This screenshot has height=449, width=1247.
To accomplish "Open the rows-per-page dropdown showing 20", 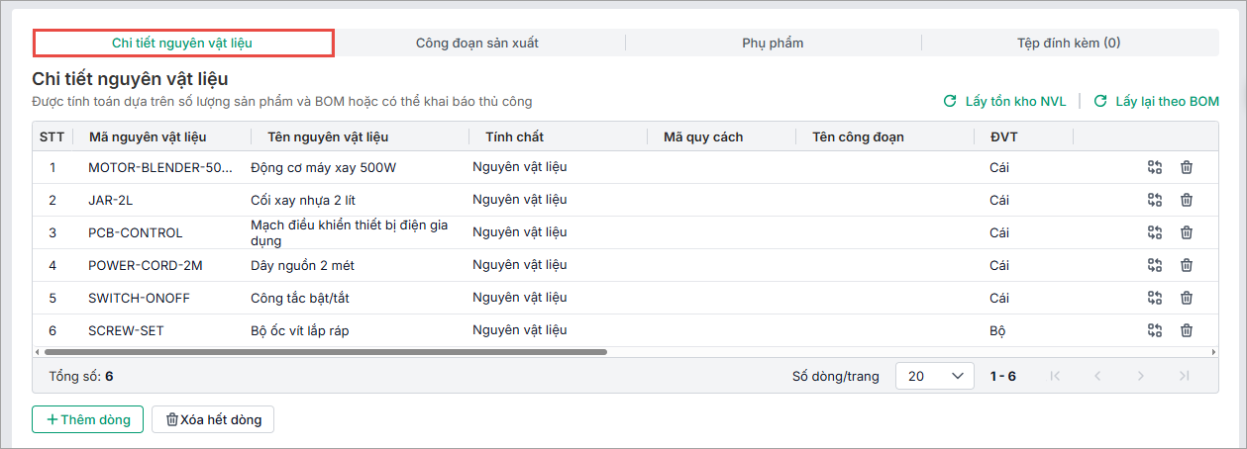I will coord(934,376).
